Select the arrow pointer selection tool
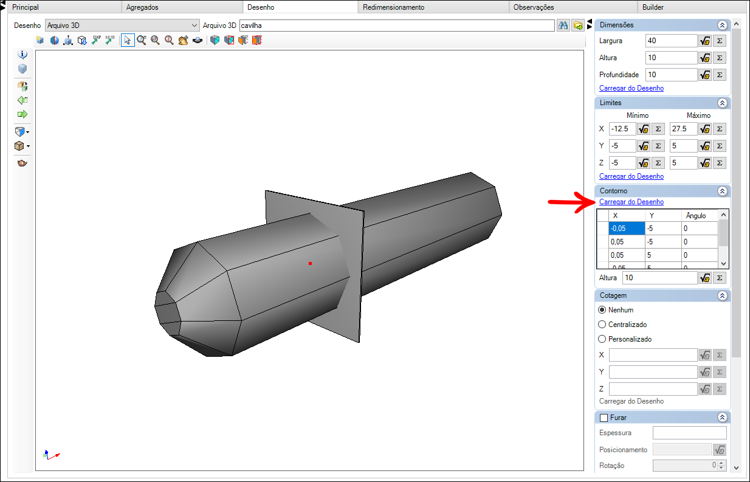 click(128, 40)
